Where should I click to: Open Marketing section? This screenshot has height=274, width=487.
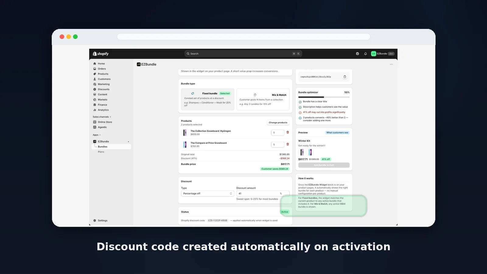pos(103,84)
